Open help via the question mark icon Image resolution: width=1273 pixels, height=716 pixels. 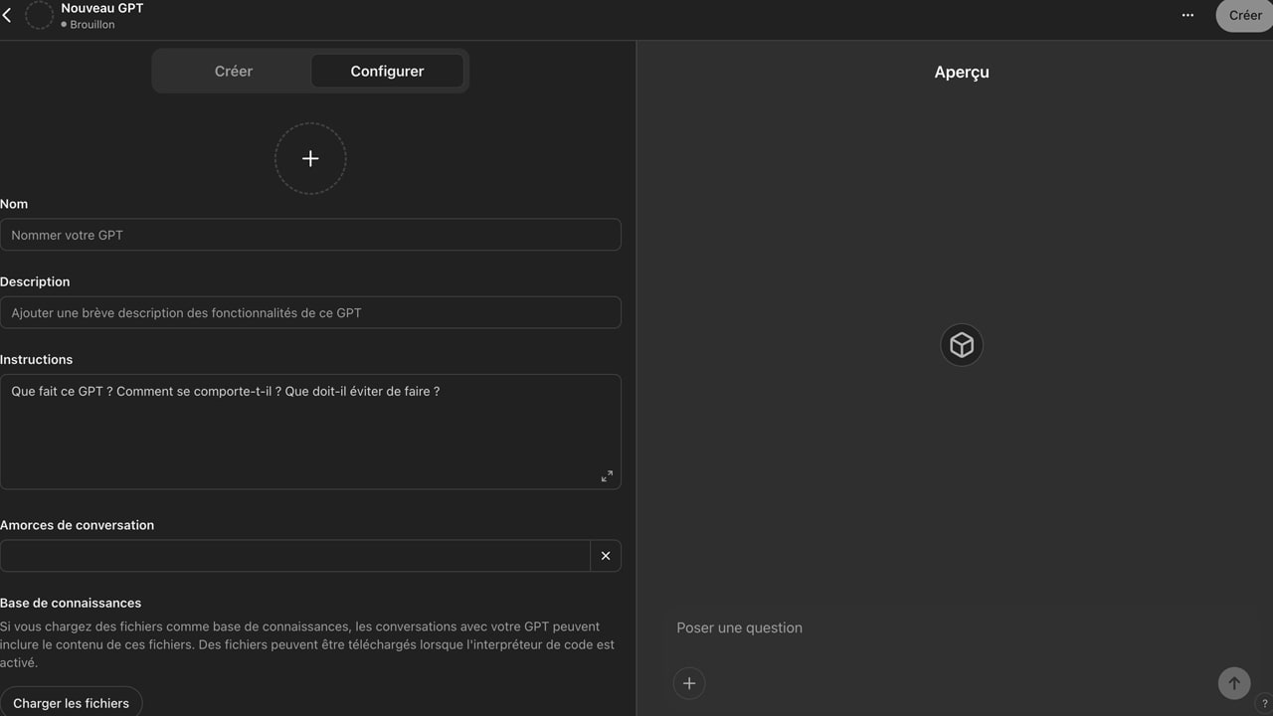1264,704
